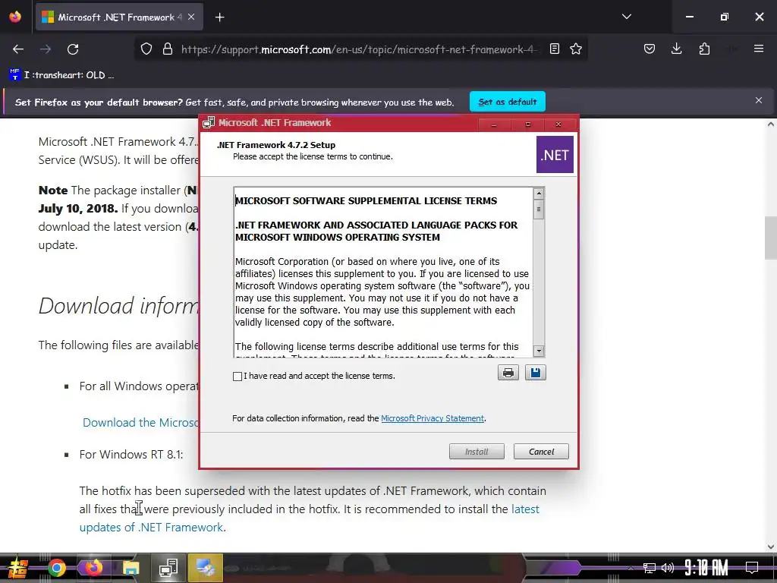Go back in Firefox
This screenshot has height=583, width=777.
(x=18, y=49)
